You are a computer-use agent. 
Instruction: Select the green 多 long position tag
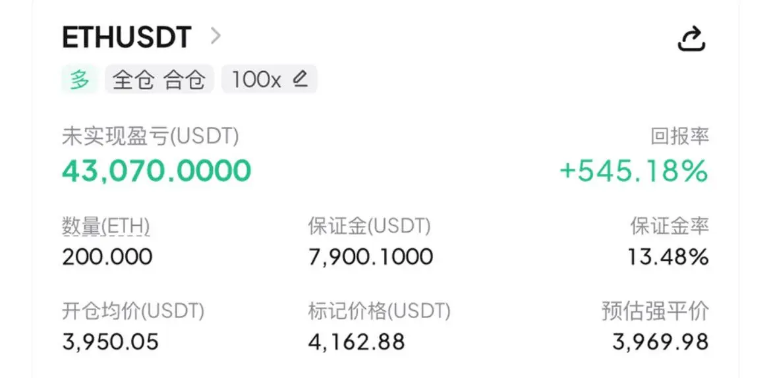[80, 79]
